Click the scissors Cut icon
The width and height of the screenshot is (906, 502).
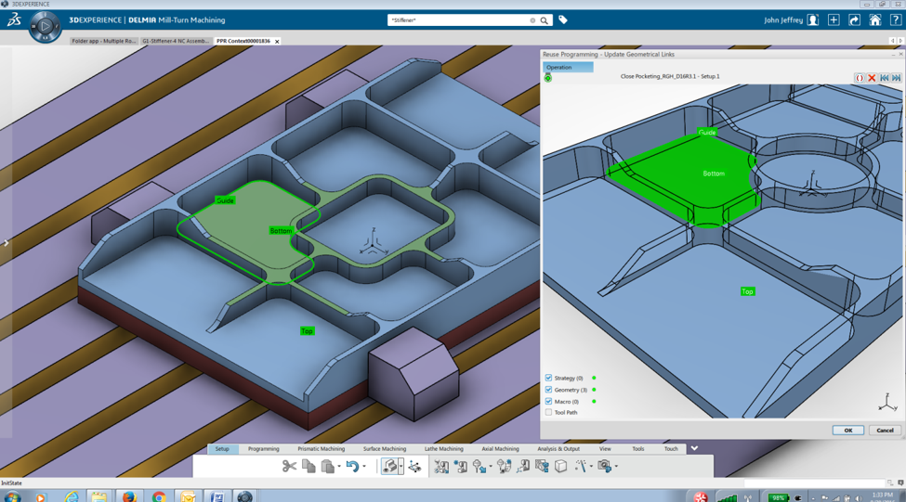[289, 466]
